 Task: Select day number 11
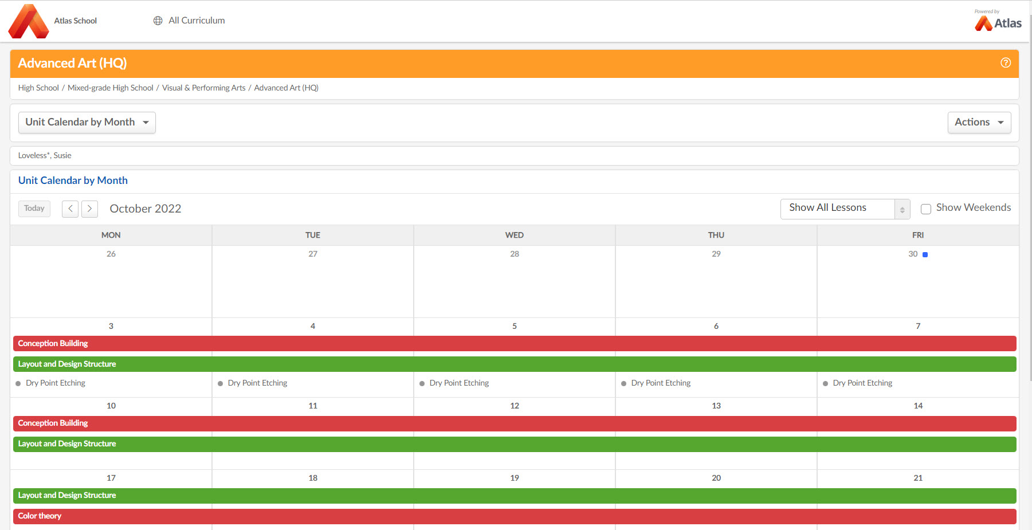click(313, 406)
